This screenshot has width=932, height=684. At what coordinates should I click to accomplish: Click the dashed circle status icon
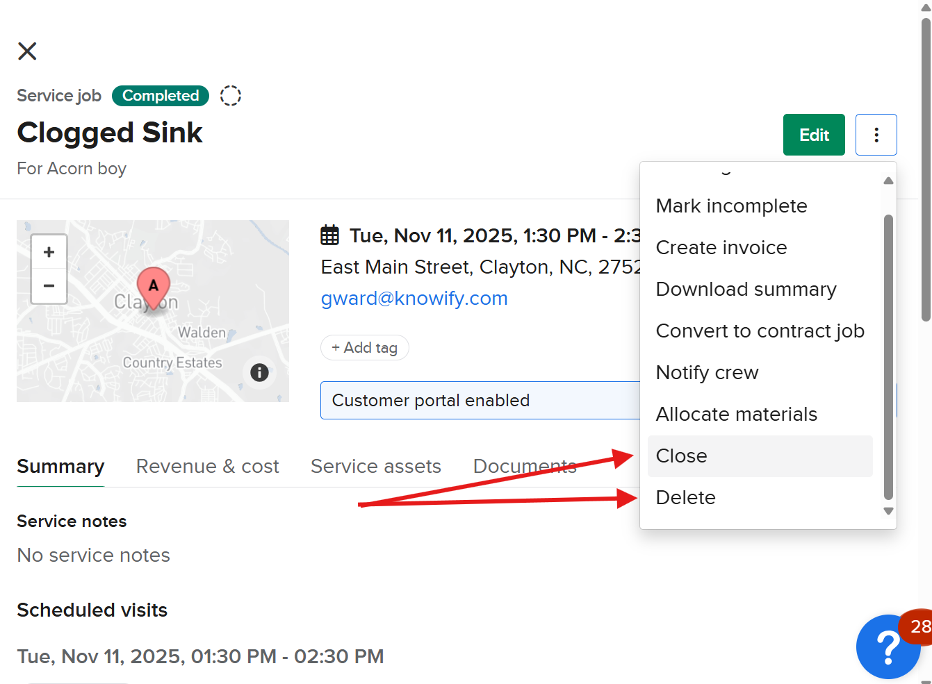[x=230, y=96]
